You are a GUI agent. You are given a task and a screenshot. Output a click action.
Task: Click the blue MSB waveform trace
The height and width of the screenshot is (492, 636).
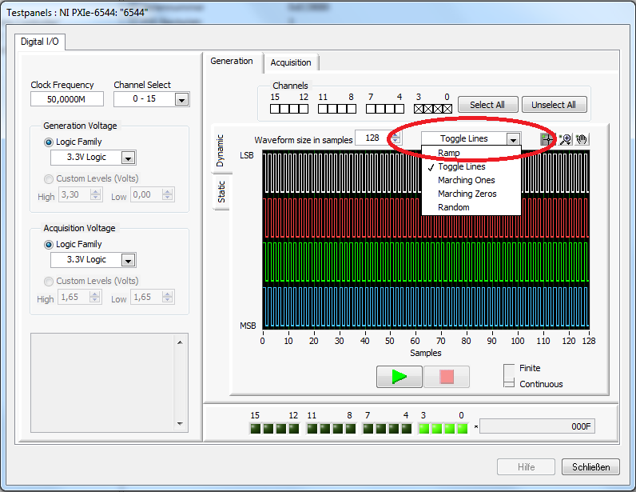[426, 306]
